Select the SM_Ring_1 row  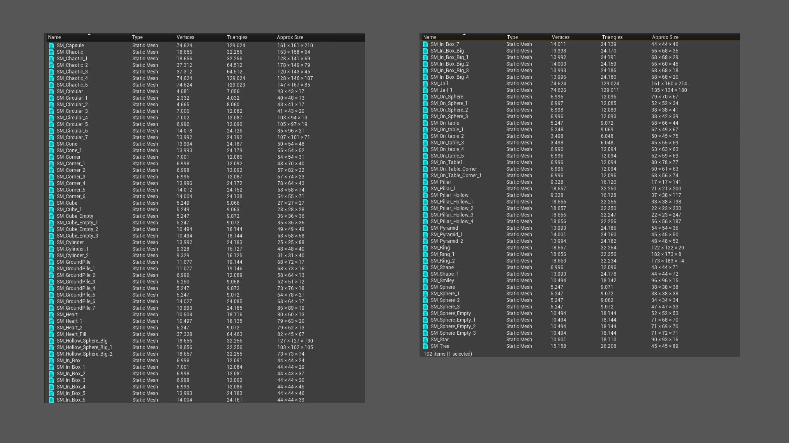(x=452, y=254)
